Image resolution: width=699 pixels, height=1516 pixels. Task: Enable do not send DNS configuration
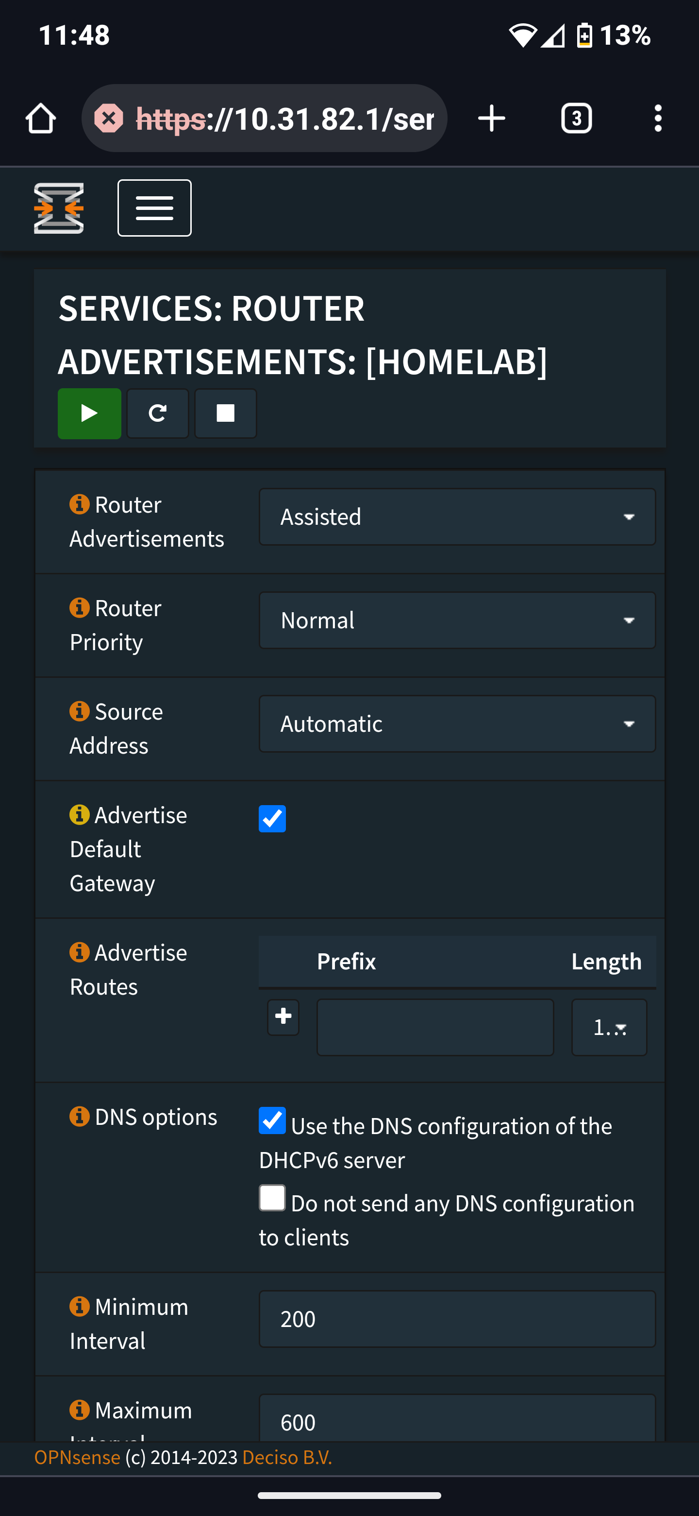pyautogui.click(x=272, y=1198)
